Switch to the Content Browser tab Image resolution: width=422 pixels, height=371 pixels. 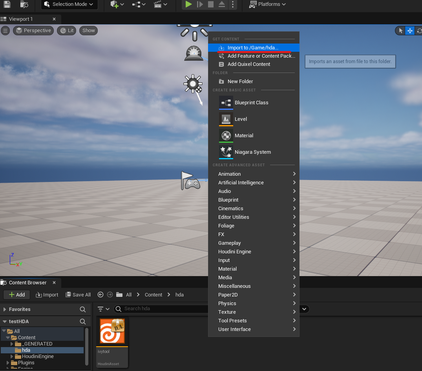(27, 282)
